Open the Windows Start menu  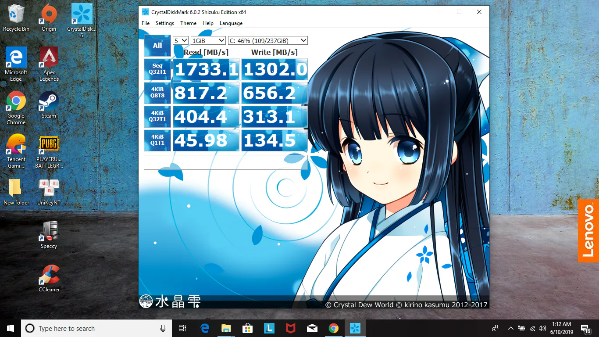[11, 328]
